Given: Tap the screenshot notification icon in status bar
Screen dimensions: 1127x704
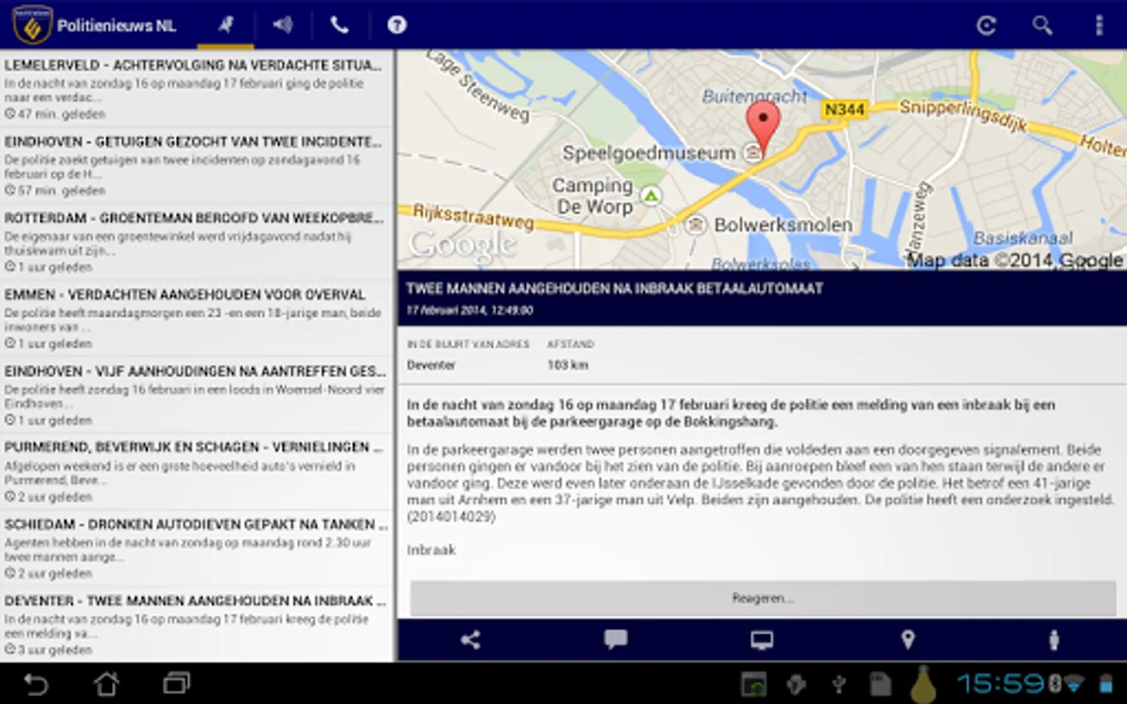Looking at the screenshot, I should tap(754, 684).
